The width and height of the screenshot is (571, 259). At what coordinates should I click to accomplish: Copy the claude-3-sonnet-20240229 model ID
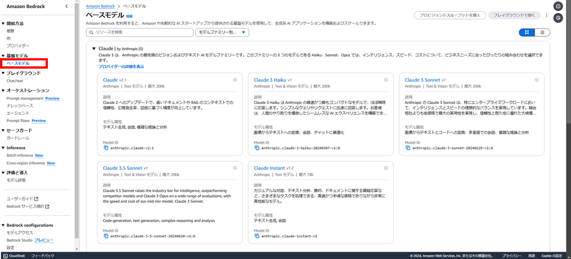click(407, 148)
